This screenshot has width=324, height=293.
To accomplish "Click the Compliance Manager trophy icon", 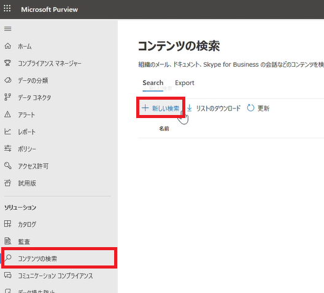I will click(x=7, y=63).
